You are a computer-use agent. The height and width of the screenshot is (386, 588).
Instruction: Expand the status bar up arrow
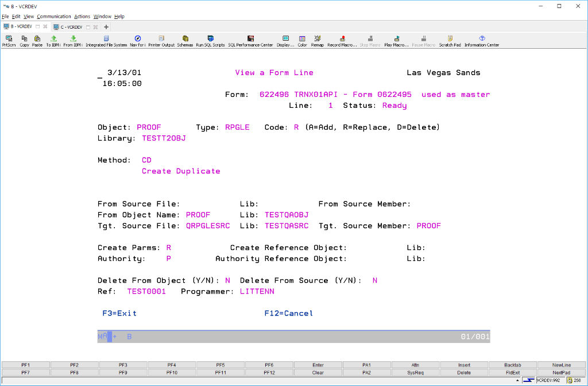click(x=517, y=380)
